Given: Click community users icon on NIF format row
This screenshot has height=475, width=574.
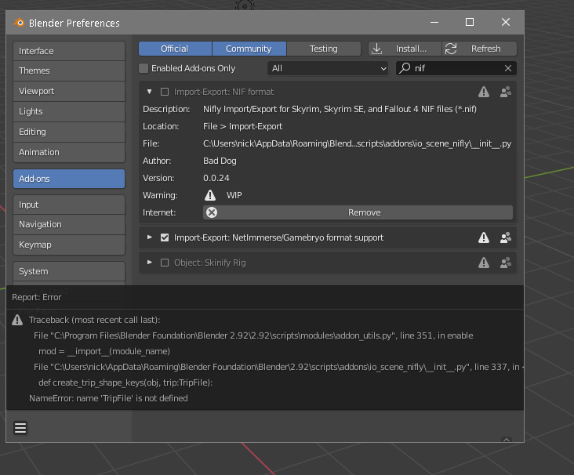Looking at the screenshot, I should (x=506, y=92).
